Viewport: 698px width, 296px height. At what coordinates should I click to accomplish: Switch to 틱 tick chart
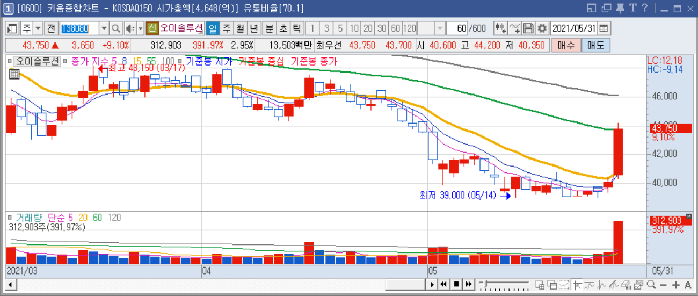click(296, 28)
